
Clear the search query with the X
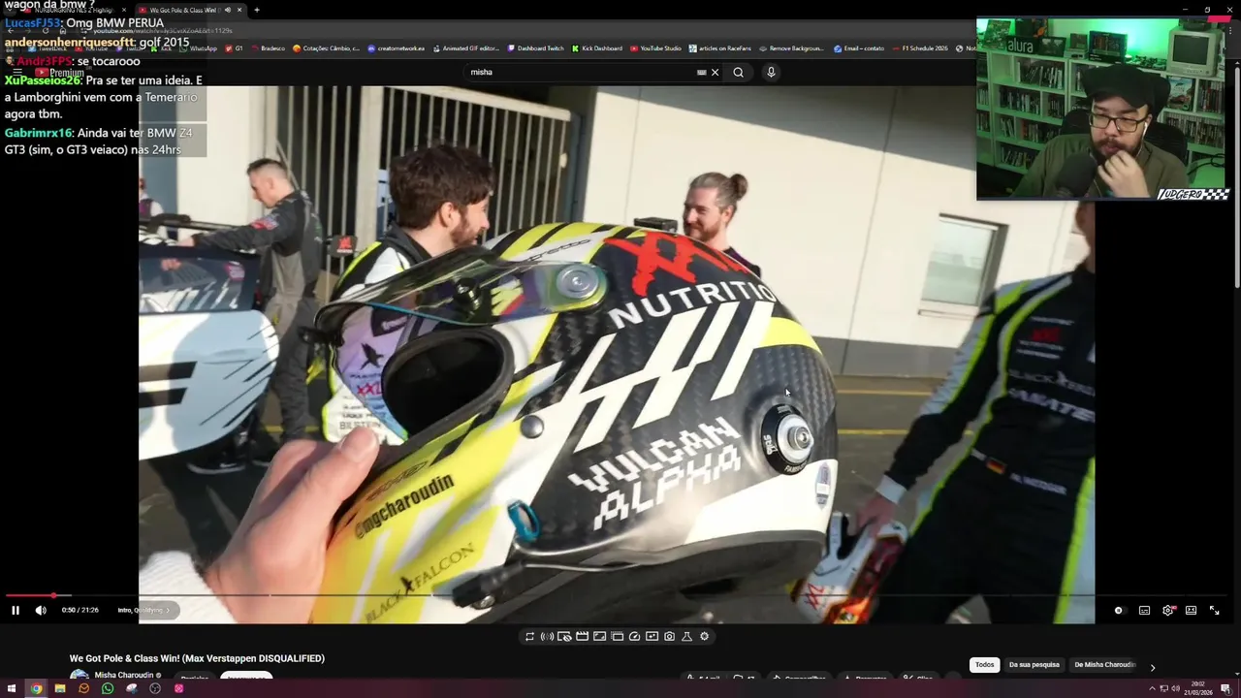[x=716, y=72]
